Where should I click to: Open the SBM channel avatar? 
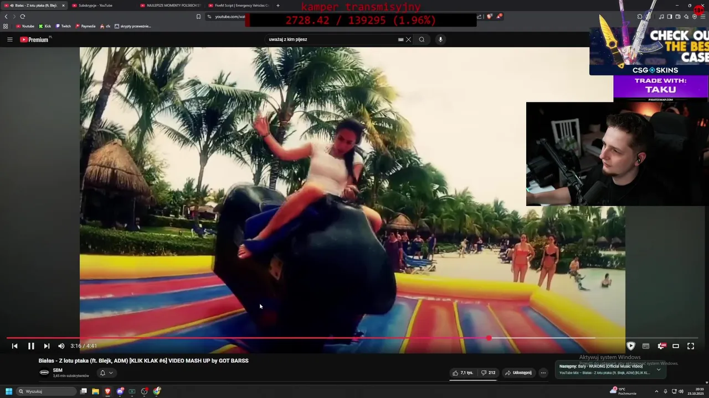click(x=44, y=373)
